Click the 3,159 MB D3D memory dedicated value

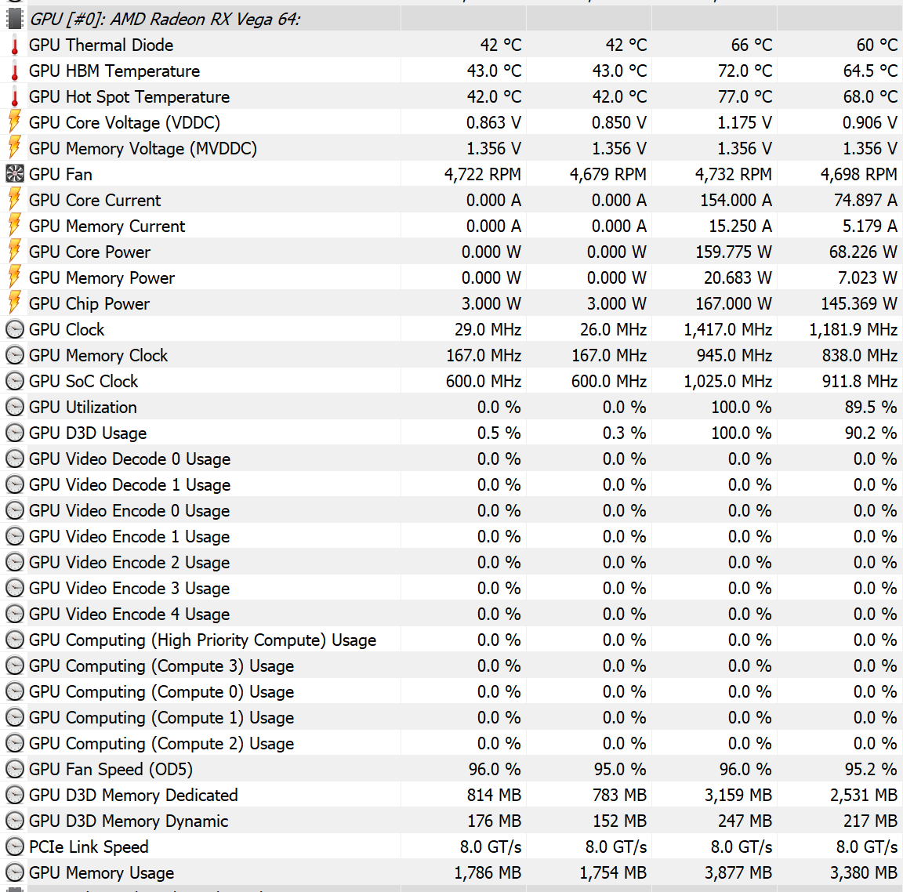pyautogui.click(x=738, y=796)
